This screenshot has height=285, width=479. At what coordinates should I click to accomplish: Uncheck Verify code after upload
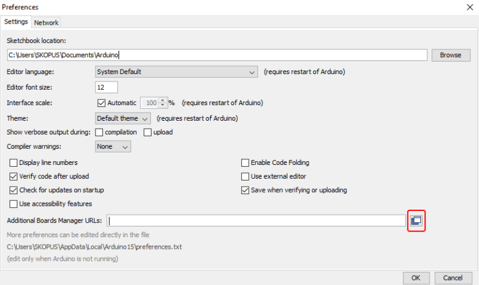(x=14, y=176)
